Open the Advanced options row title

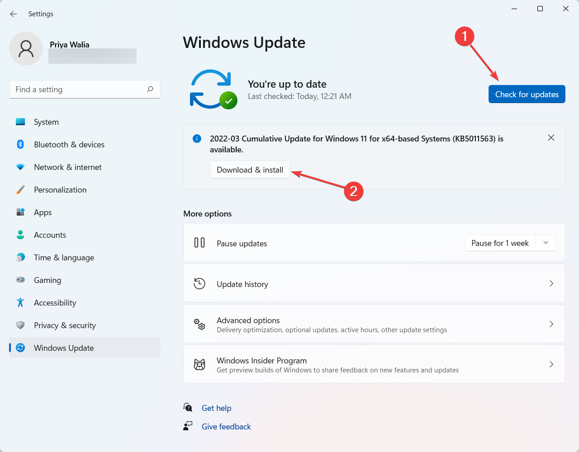click(x=248, y=320)
